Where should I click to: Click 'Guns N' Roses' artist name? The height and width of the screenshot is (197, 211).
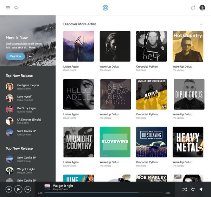pyautogui.click(x=25, y=112)
